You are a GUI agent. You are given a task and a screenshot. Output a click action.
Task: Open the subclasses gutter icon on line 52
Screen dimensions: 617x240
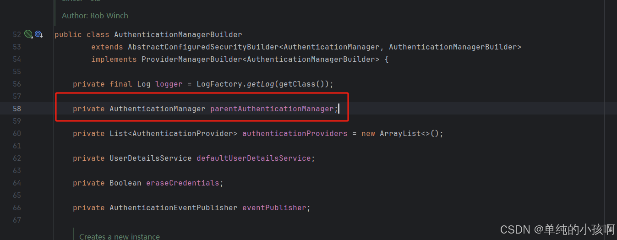pyautogui.click(x=38, y=34)
